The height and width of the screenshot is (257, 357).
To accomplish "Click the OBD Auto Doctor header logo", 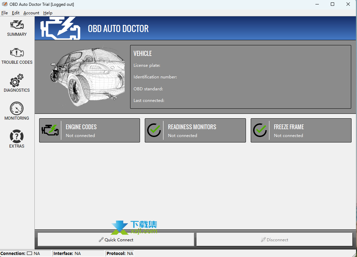I will pyautogui.click(x=60, y=28).
